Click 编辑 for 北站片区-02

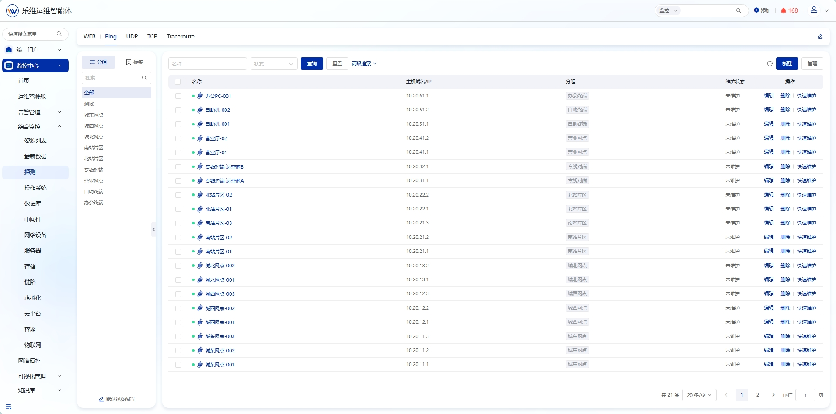coord(769,195)
